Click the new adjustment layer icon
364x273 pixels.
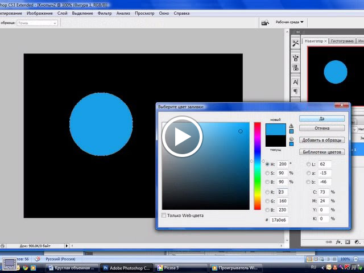point(357,242)
